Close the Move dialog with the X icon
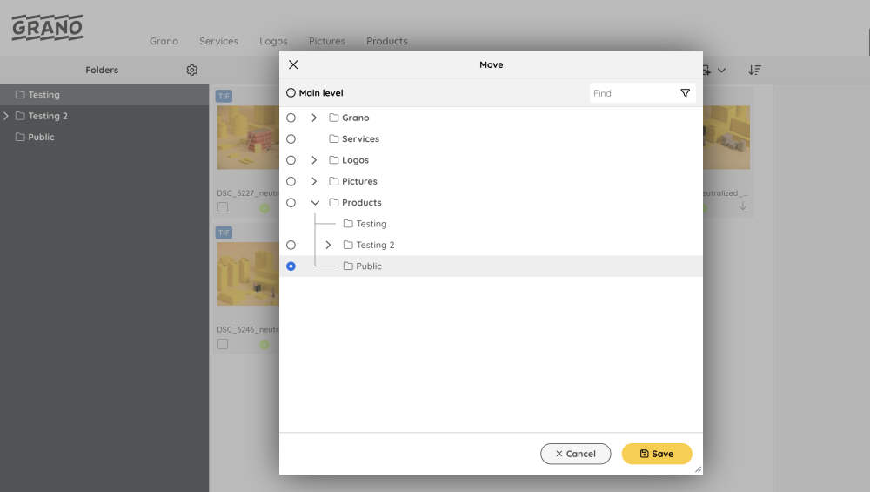The image size is (870, 492). click(293, 65)
